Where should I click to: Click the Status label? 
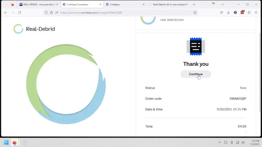(x=150, y=88)
